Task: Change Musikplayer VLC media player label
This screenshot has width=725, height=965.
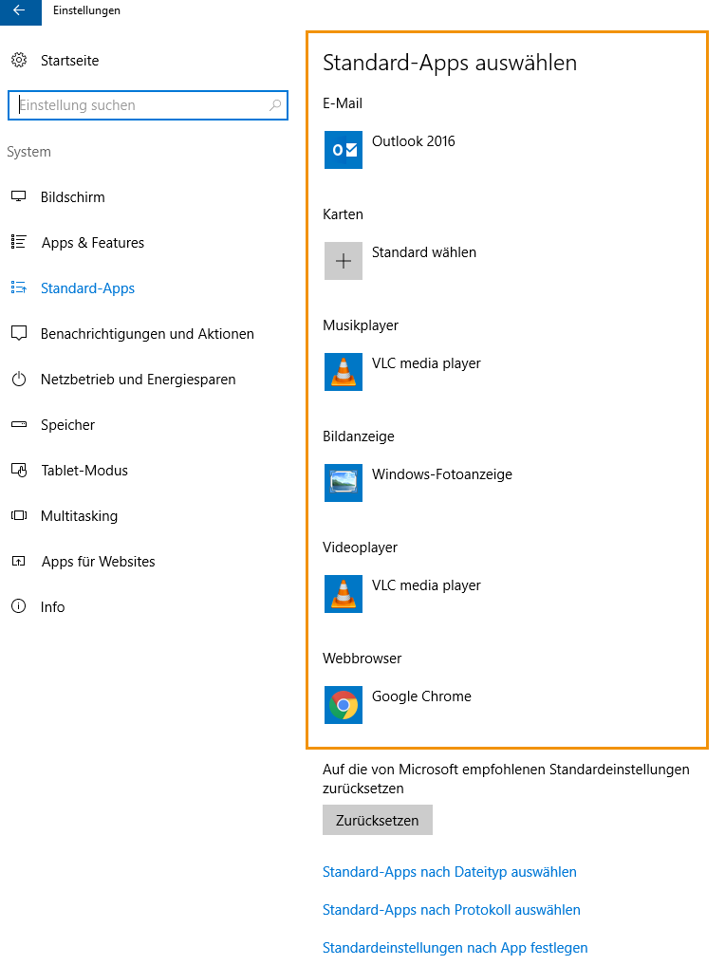Action: click(x=426, y=363)
